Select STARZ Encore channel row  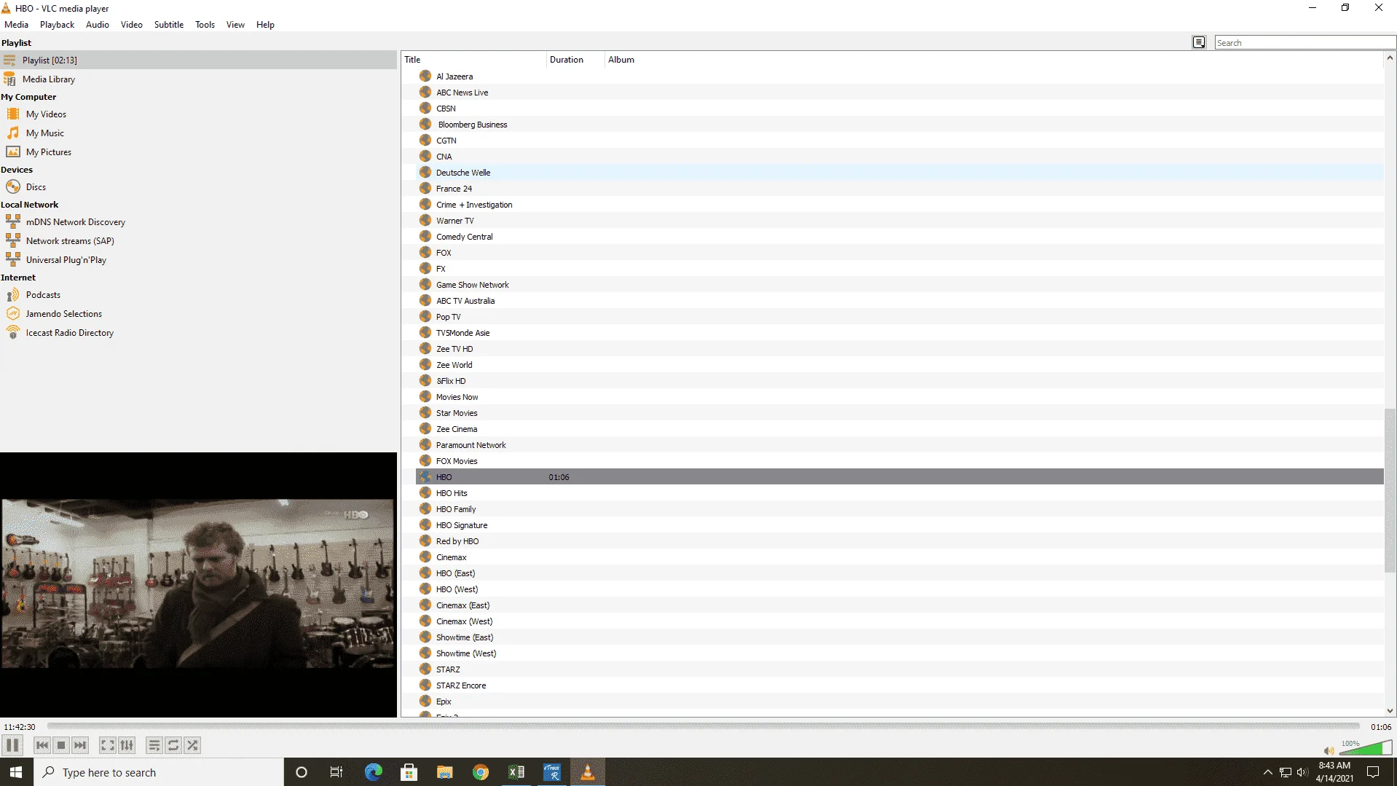click(900, 685)
